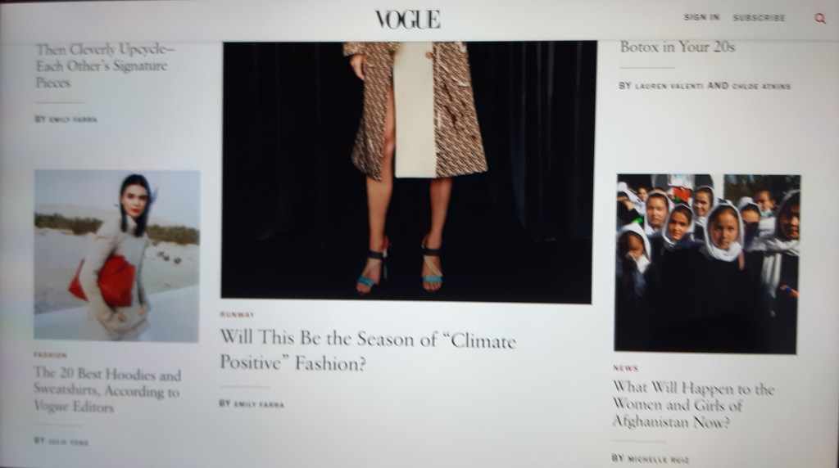
Task: Open Women and Girls of Afghanistan headline
Action: [693, 404]
